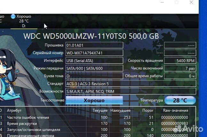207x137 pixels.
Task: Click the Хорошо health status button
Action: pos(94,101)
